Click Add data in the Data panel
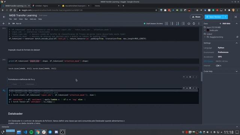240x135 pixels. tap(225, 24)
